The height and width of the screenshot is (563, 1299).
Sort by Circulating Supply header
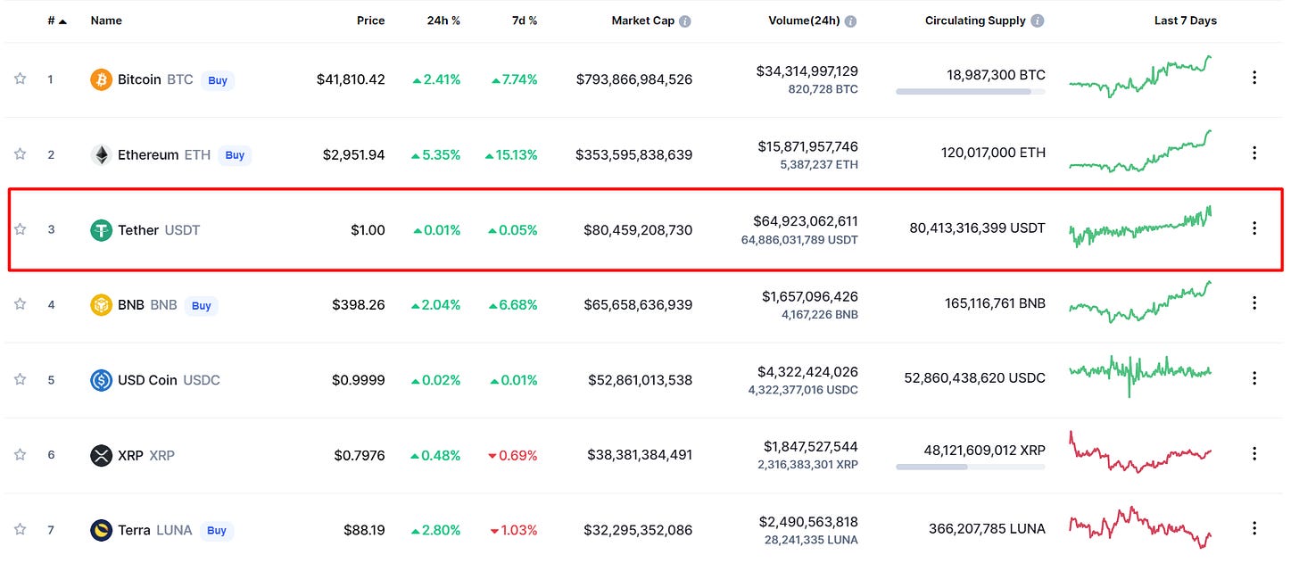tap(975, 21)
